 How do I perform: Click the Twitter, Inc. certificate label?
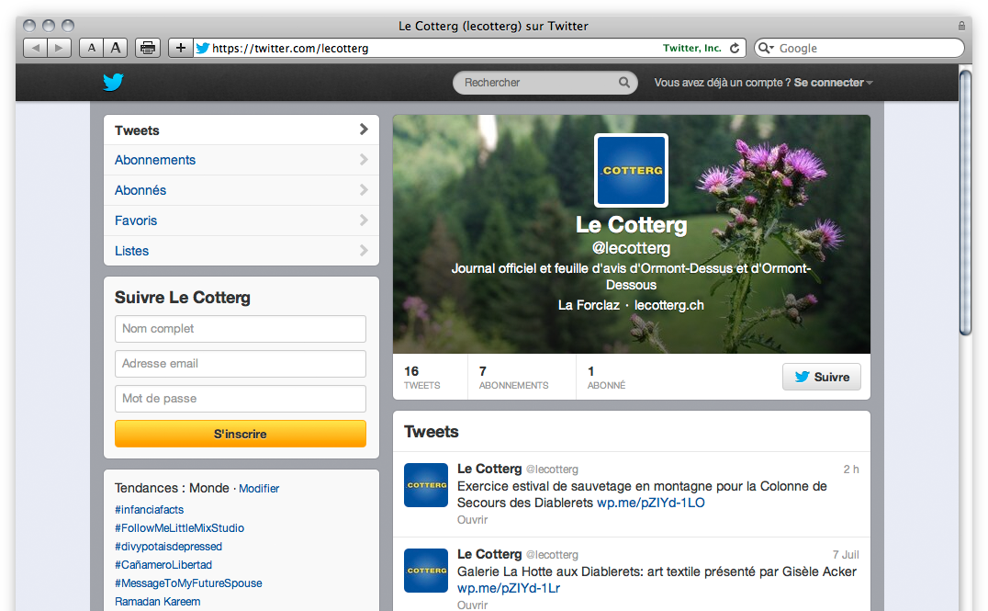coord(691,48)
